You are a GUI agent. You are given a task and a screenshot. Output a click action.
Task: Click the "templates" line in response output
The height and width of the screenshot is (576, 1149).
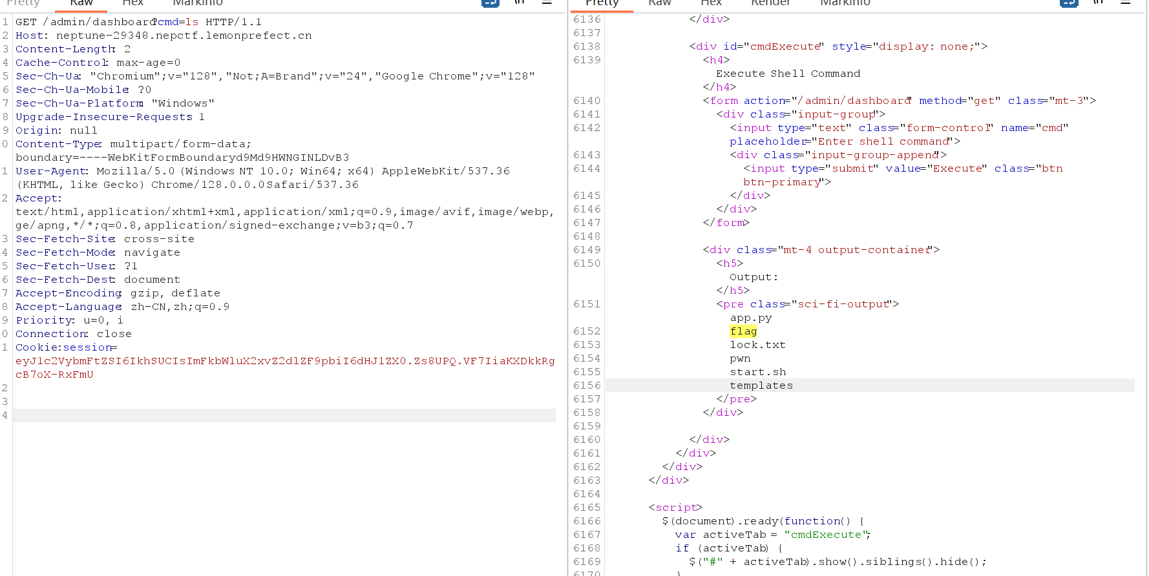[x=761, y=386]
